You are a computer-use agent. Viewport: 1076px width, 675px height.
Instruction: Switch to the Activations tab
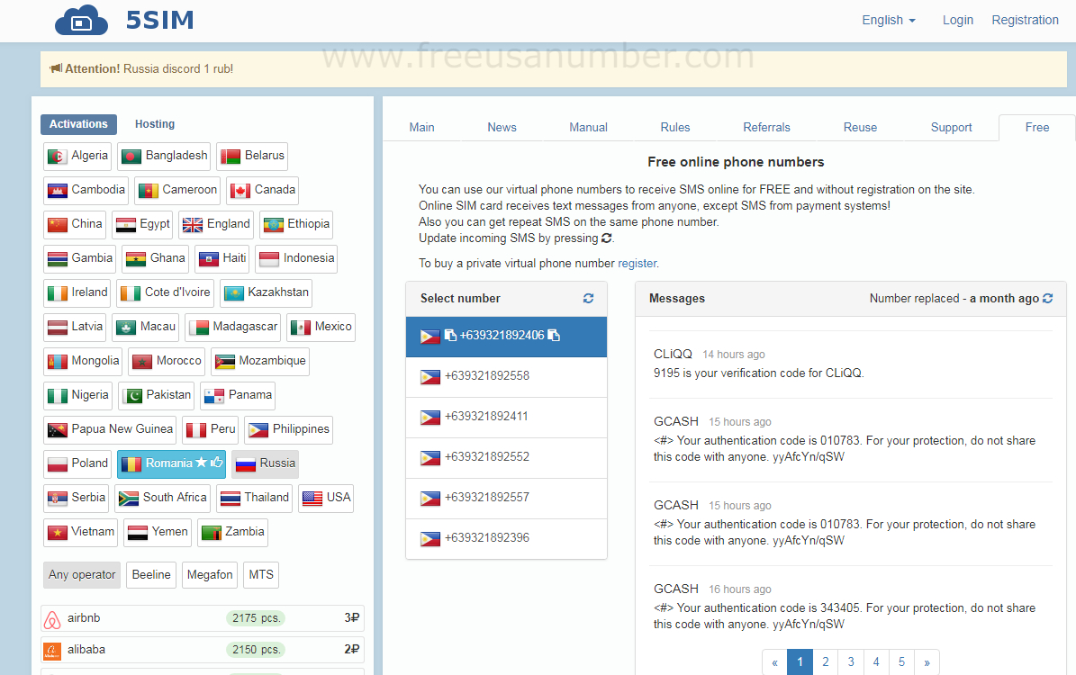point(78,124)
